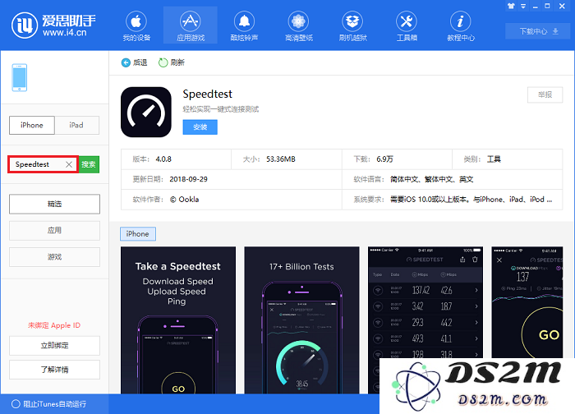
Task: Switch to the iPad device tab
Action: tap(76, 125)
